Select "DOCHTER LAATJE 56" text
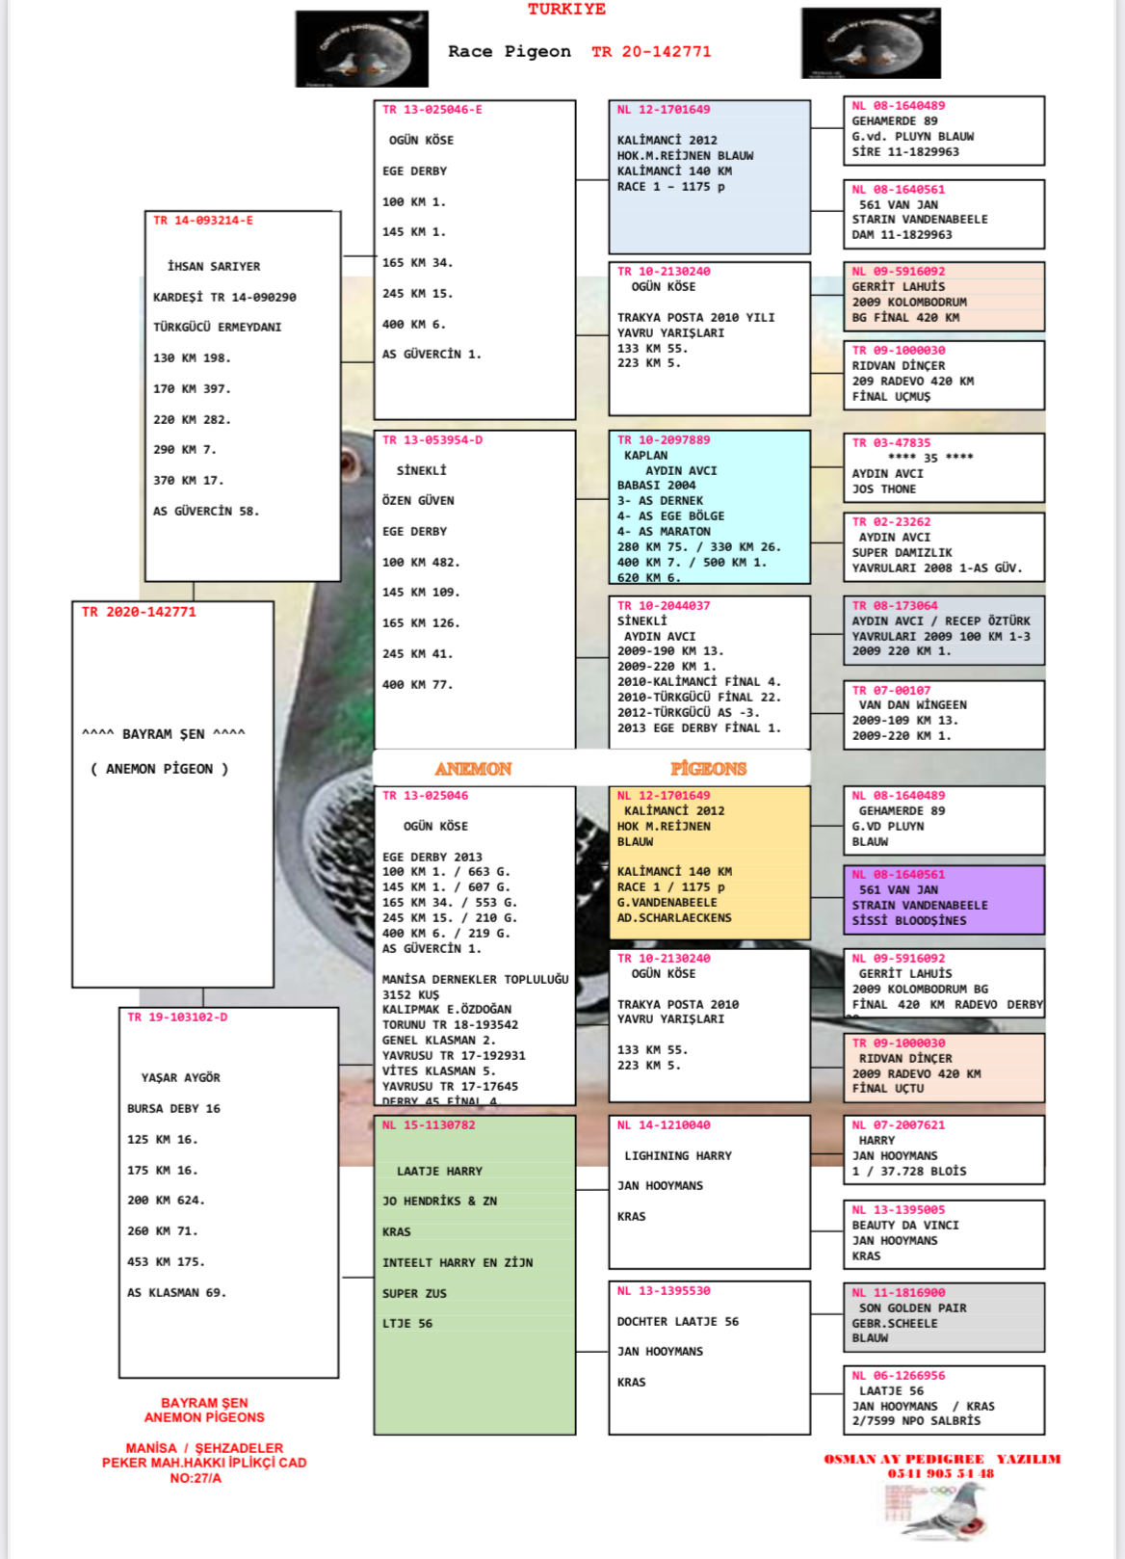The height and width of the screenshot is (1559, 1125). [x=678, y=1321]
